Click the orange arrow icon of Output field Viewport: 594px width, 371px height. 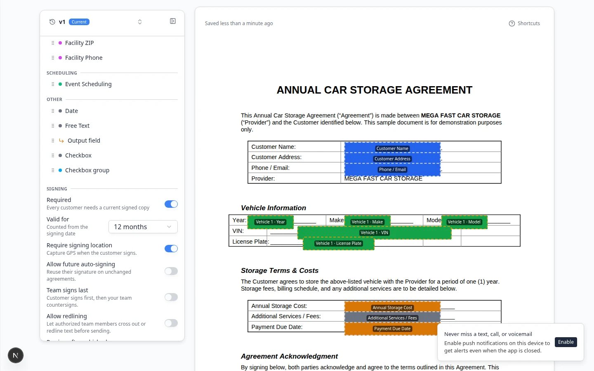pyautogui.click(x=61, y=141)
